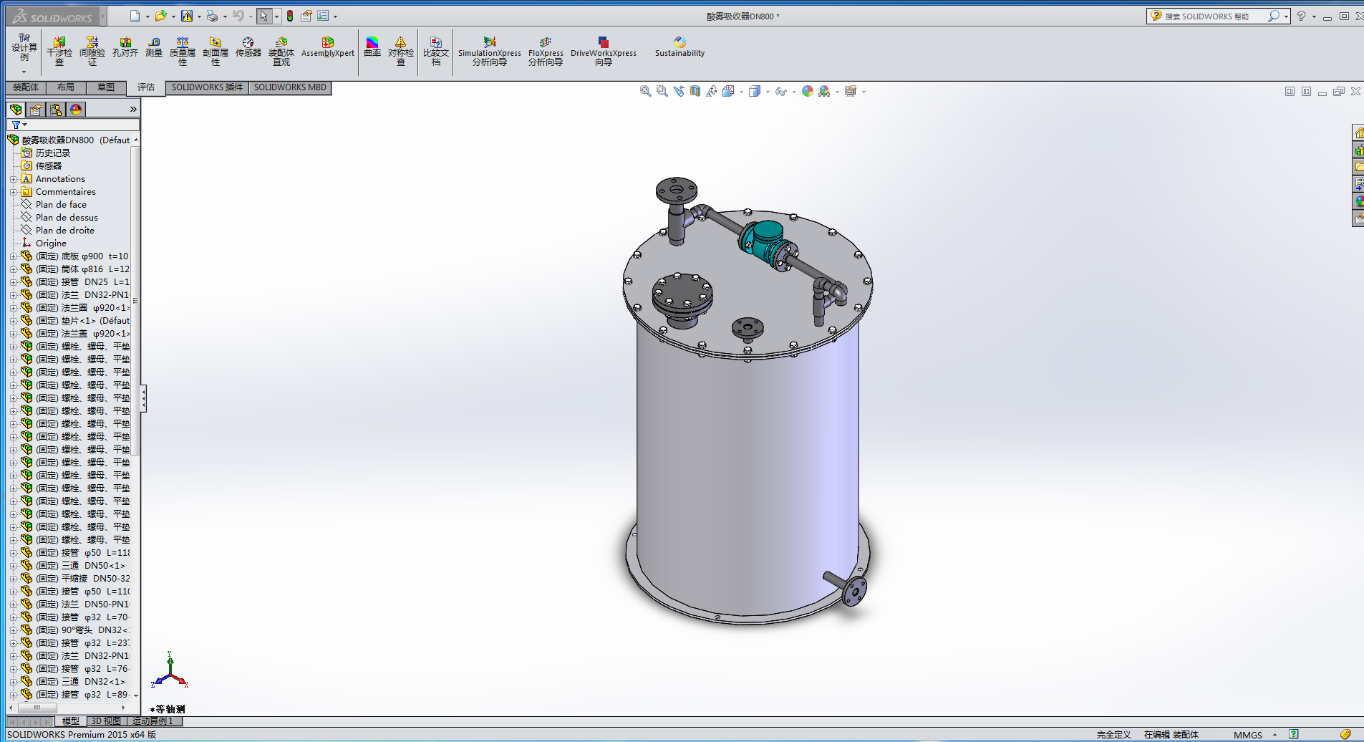
Task: Open the 设计算例 dropdown arrow
Action: [24, 72]
